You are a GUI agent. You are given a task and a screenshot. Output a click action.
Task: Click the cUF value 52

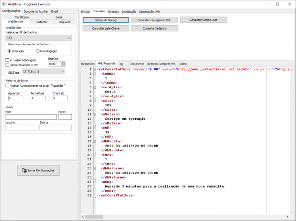pyautogui.click(x=107, y=132)
